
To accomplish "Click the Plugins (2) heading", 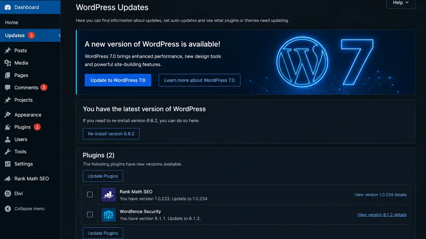I will click(99, 155).
